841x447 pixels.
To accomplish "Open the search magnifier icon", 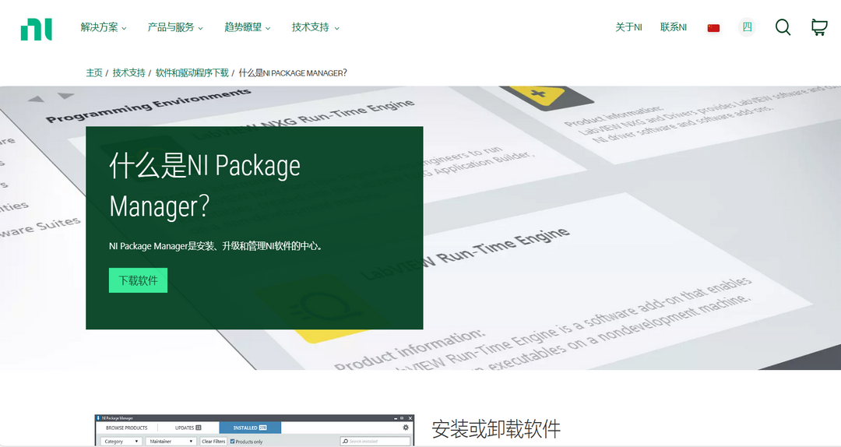I will (x=783, y=27).
